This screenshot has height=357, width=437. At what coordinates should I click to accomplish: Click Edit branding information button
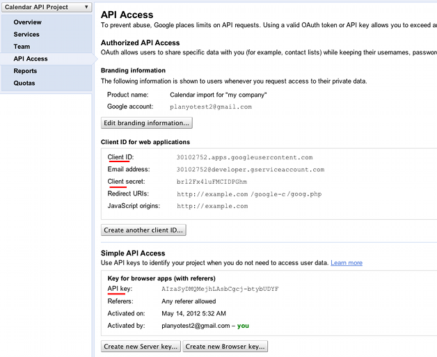(x=147, y=123)
